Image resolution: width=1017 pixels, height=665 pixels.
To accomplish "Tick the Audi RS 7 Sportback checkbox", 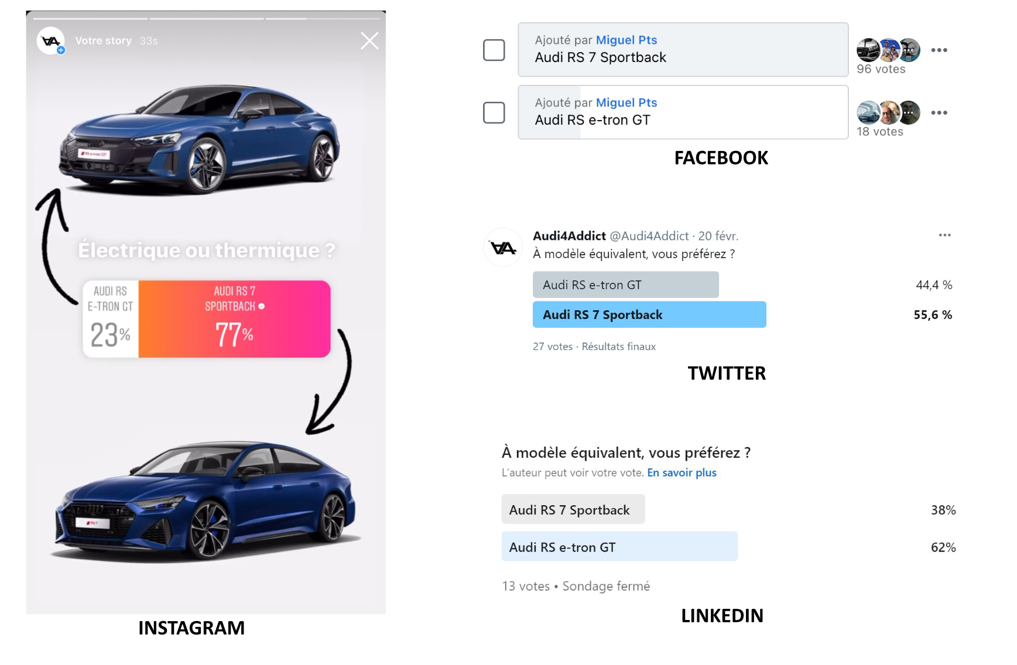I will [x=494, y=50].
